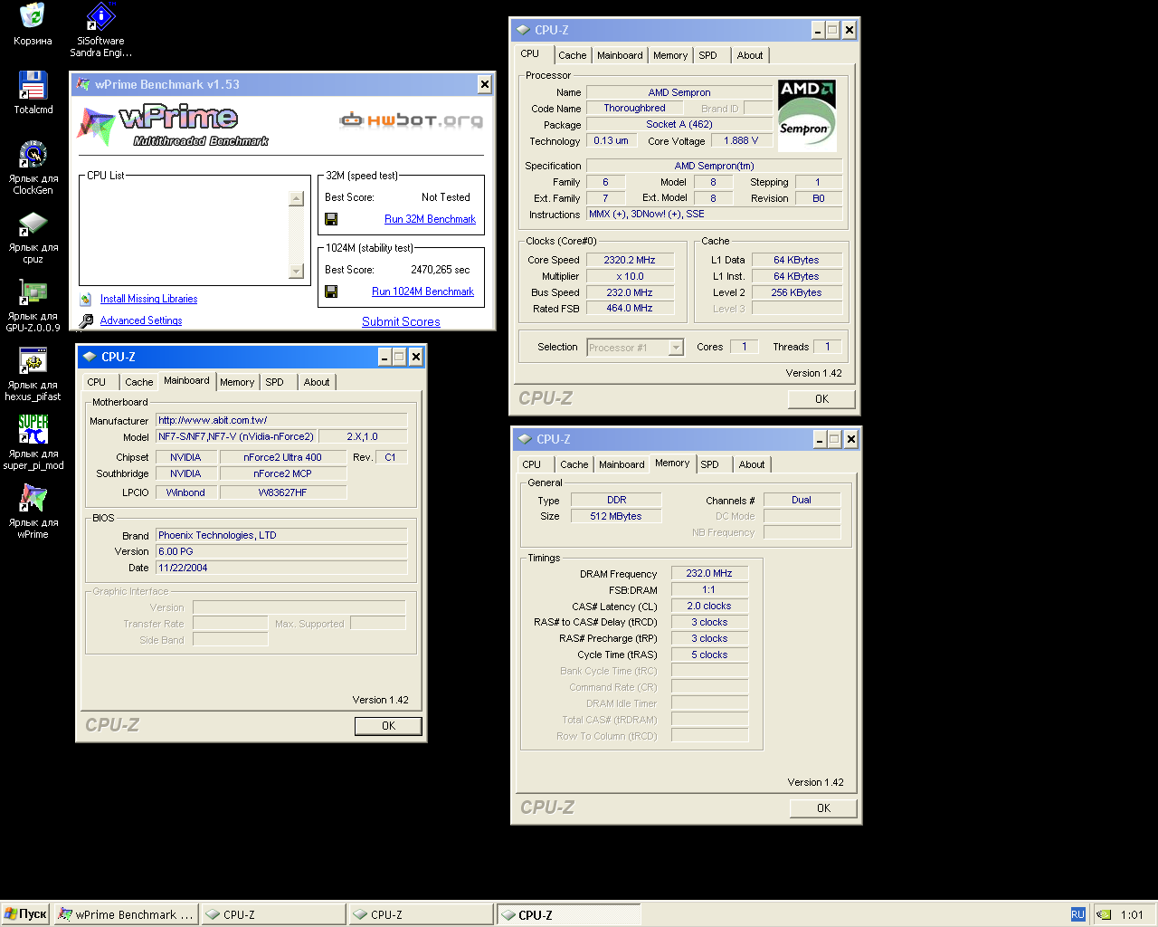Viewport: 1158px width, 927px height.
Task: Select the super_pi_mod shortcut icon
Action: [x=33, y=430]
